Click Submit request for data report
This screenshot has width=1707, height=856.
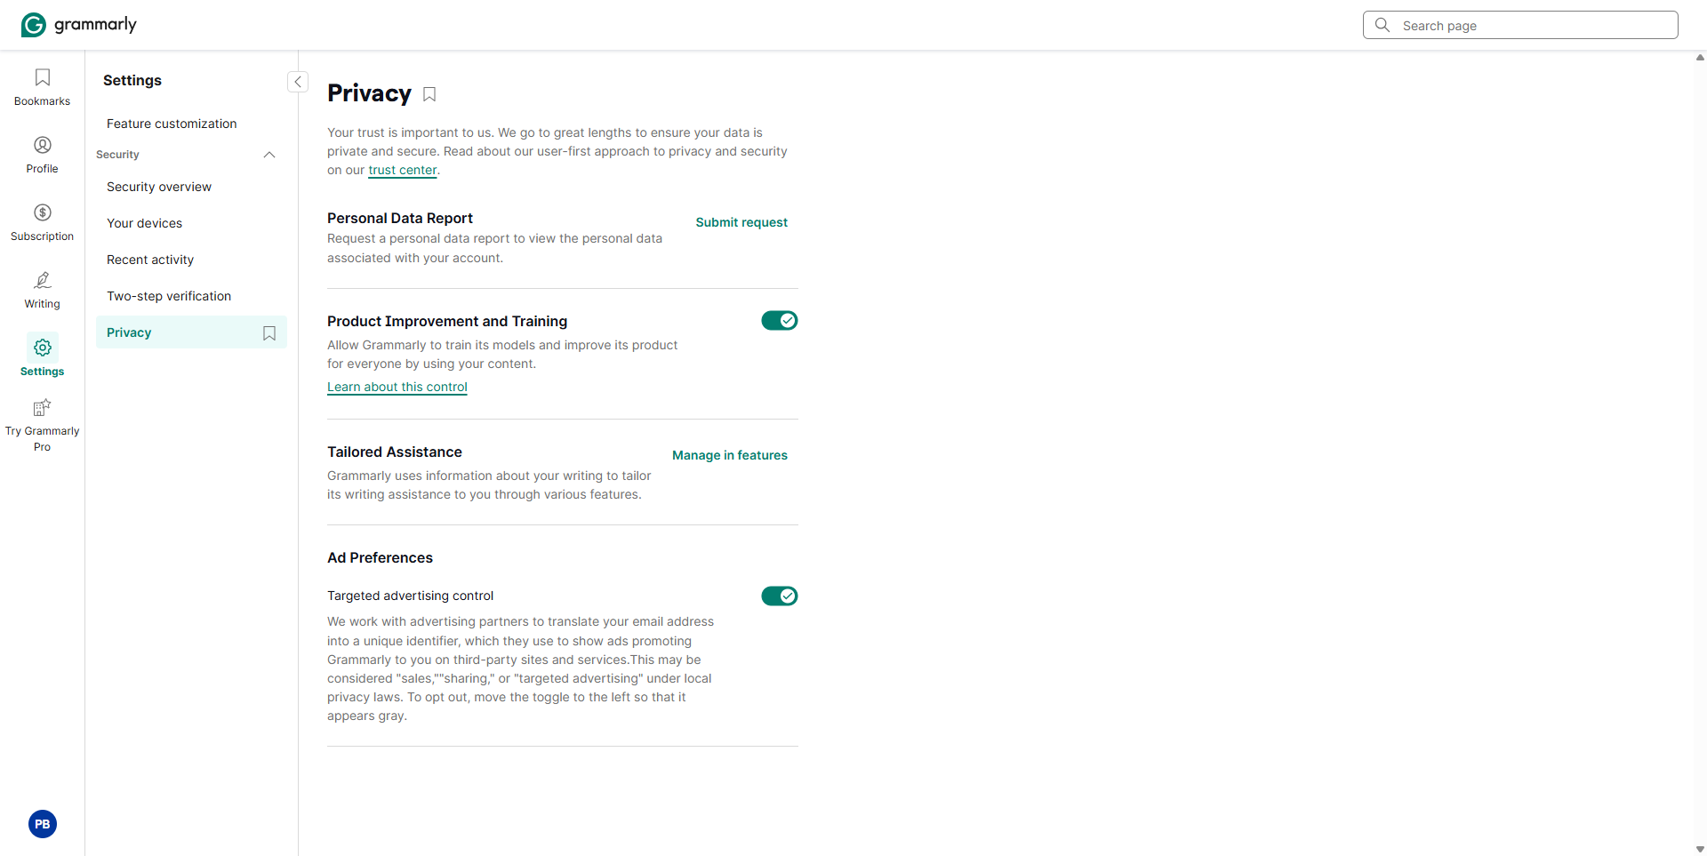(x=741, y=222)
